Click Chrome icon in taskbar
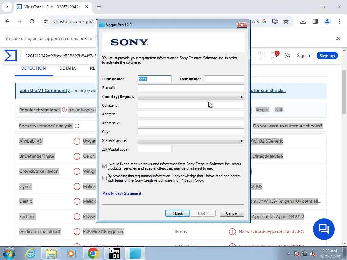 93,253
